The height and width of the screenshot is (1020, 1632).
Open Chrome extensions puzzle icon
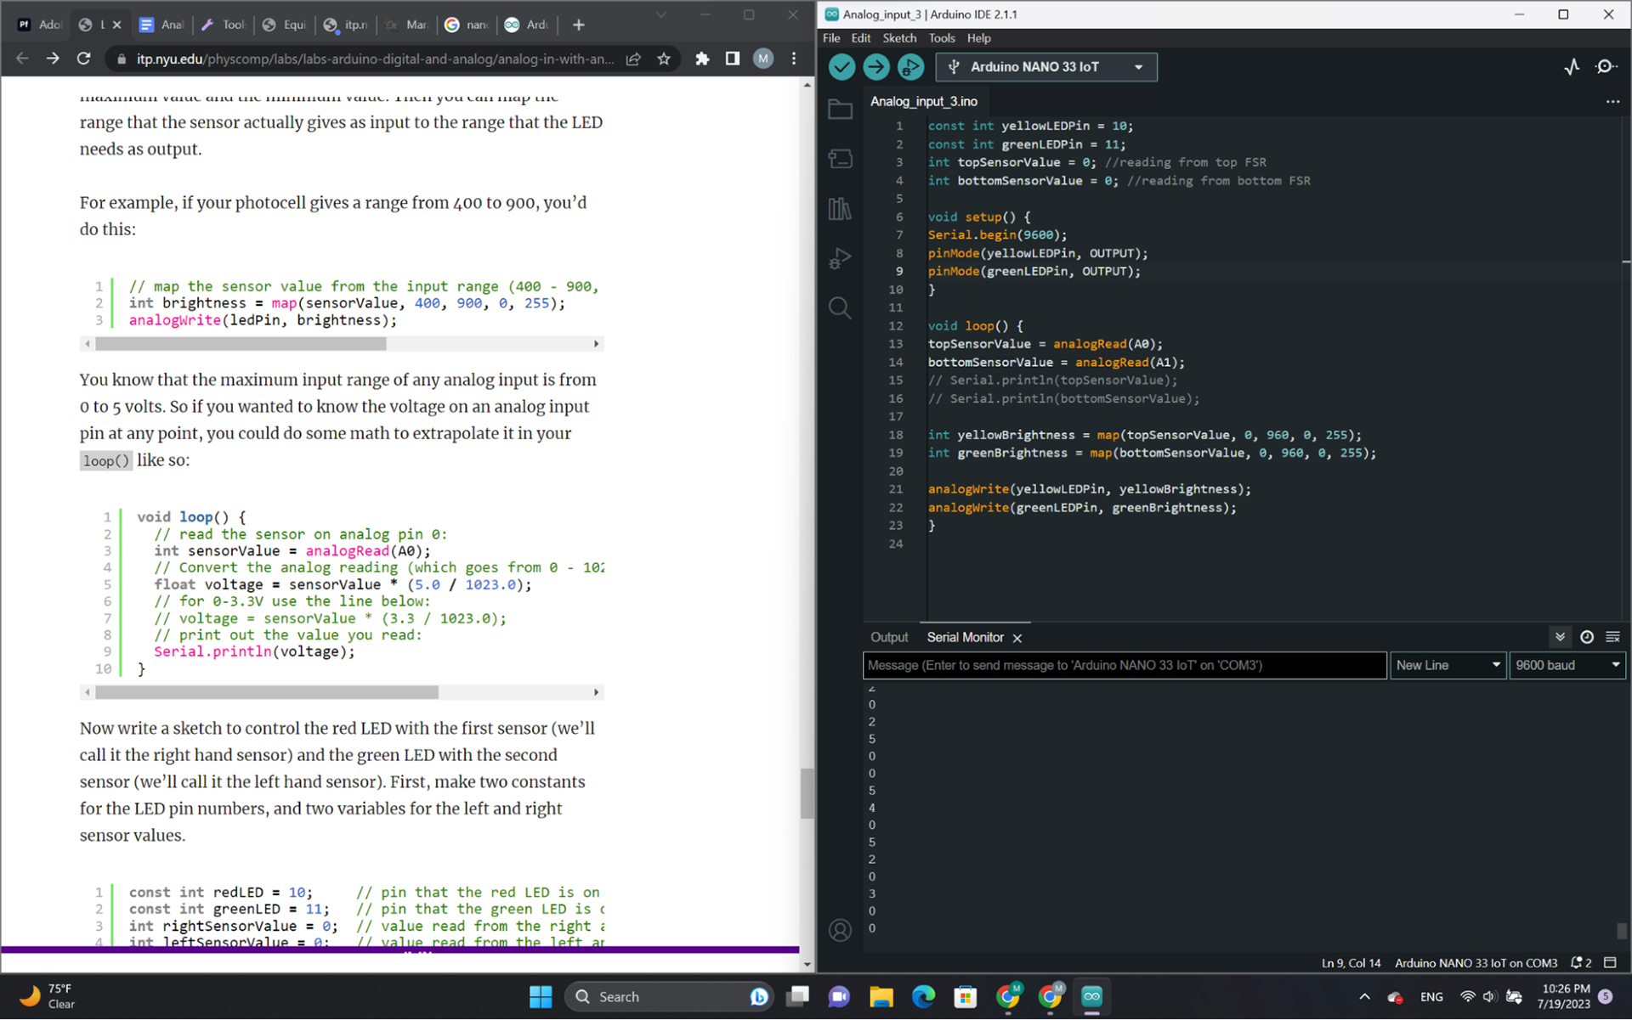[702, 59]
